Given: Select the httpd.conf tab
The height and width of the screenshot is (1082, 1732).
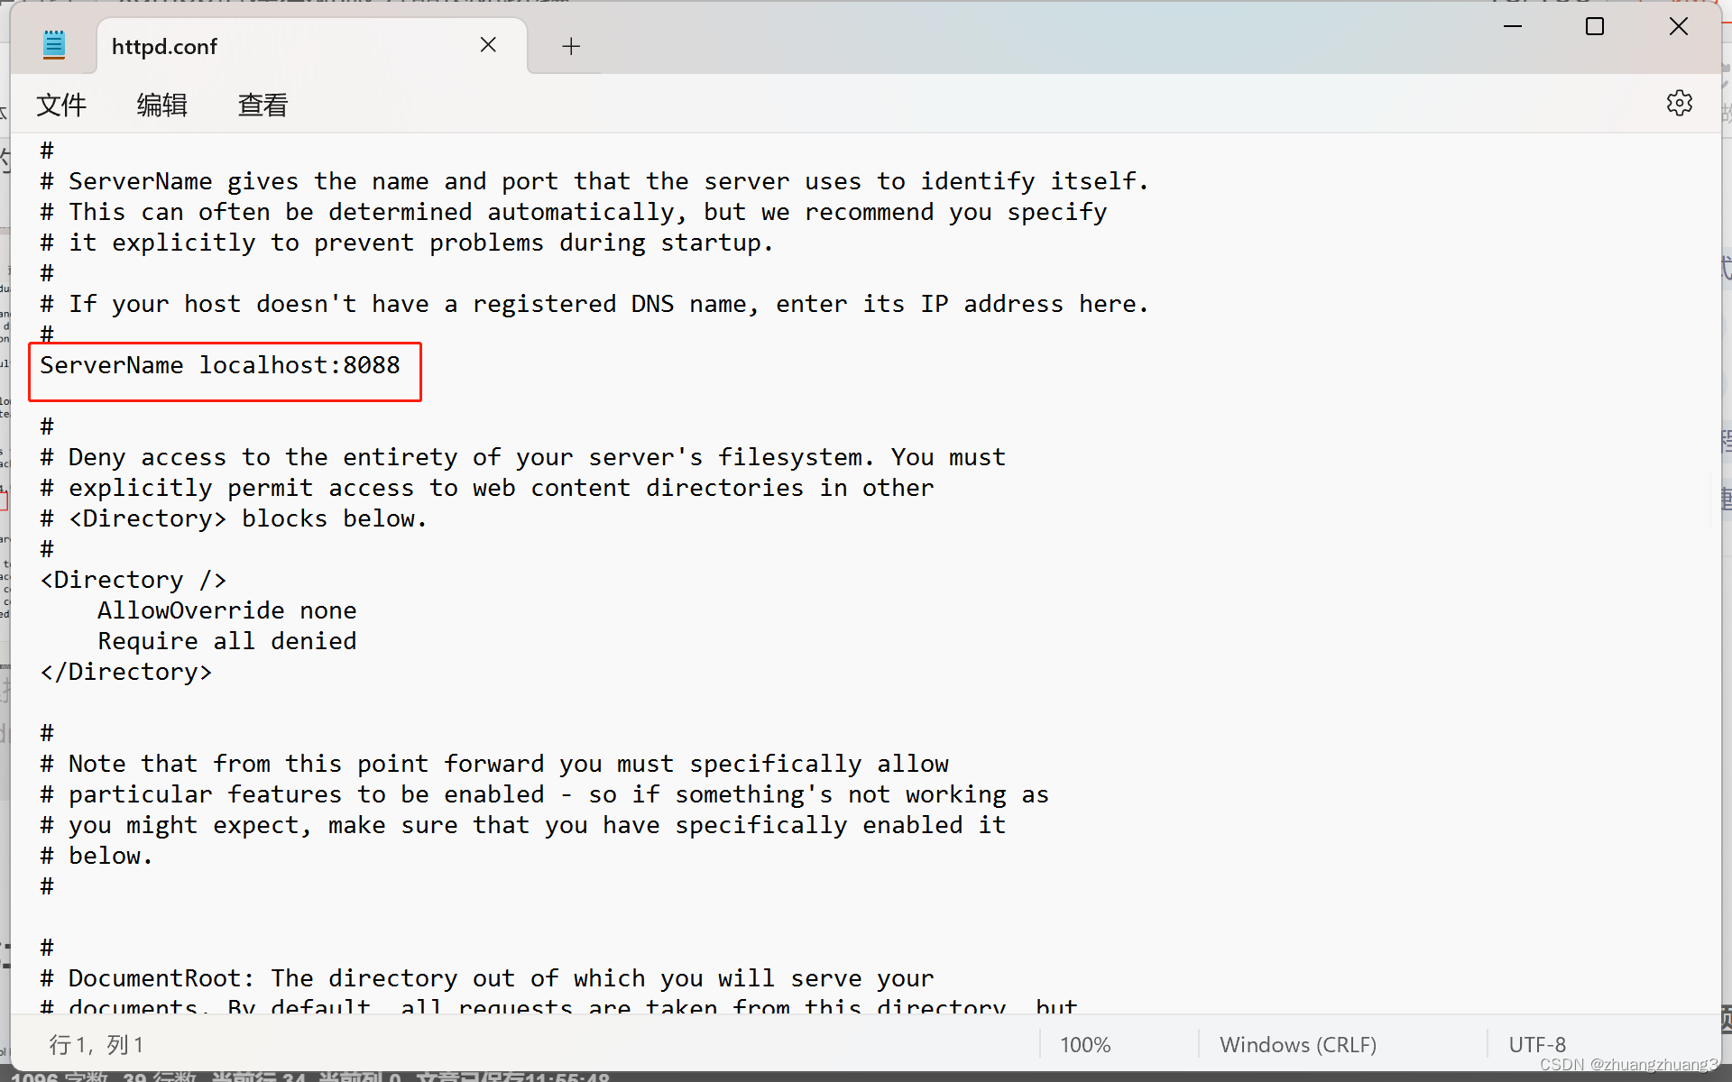Looking at the screenshot, I should point(164,47).
